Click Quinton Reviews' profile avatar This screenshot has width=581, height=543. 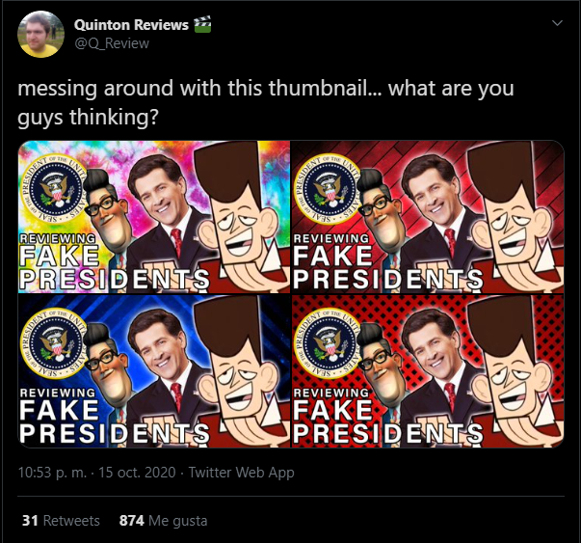tap(40, 34)
